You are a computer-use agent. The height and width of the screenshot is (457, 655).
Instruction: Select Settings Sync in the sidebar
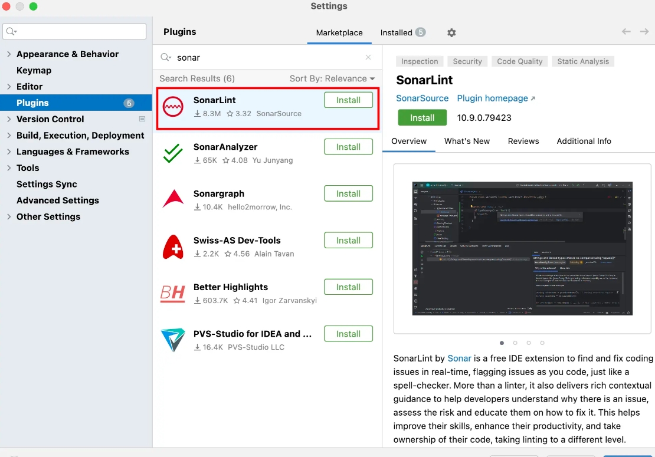pyautogui.click(x=47, y=184)
